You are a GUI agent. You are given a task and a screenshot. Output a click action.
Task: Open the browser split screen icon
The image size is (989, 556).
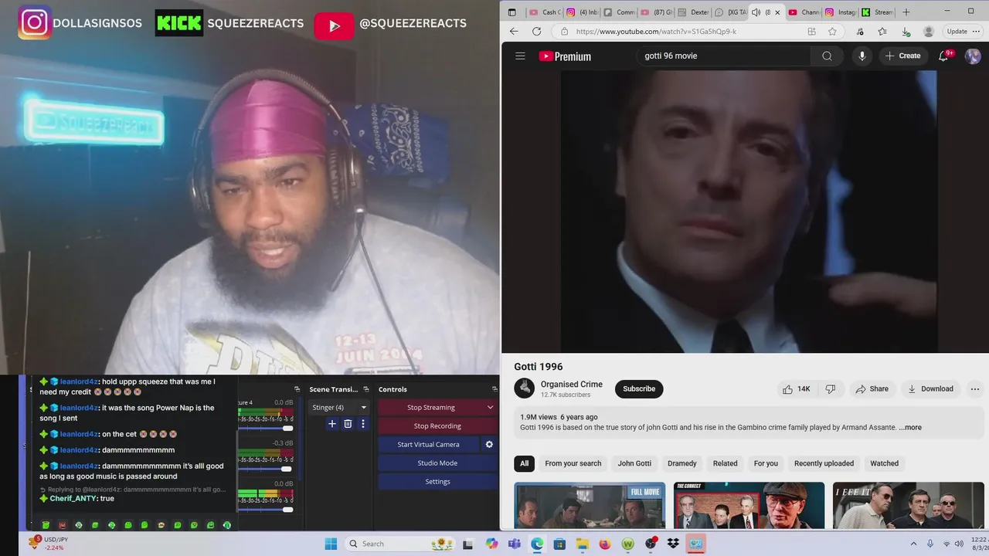tap(811, 32)
